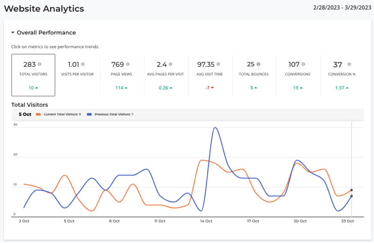Select the Page Views metric
Viewport: 374px width, 243px height.
[x=122, y=75]
